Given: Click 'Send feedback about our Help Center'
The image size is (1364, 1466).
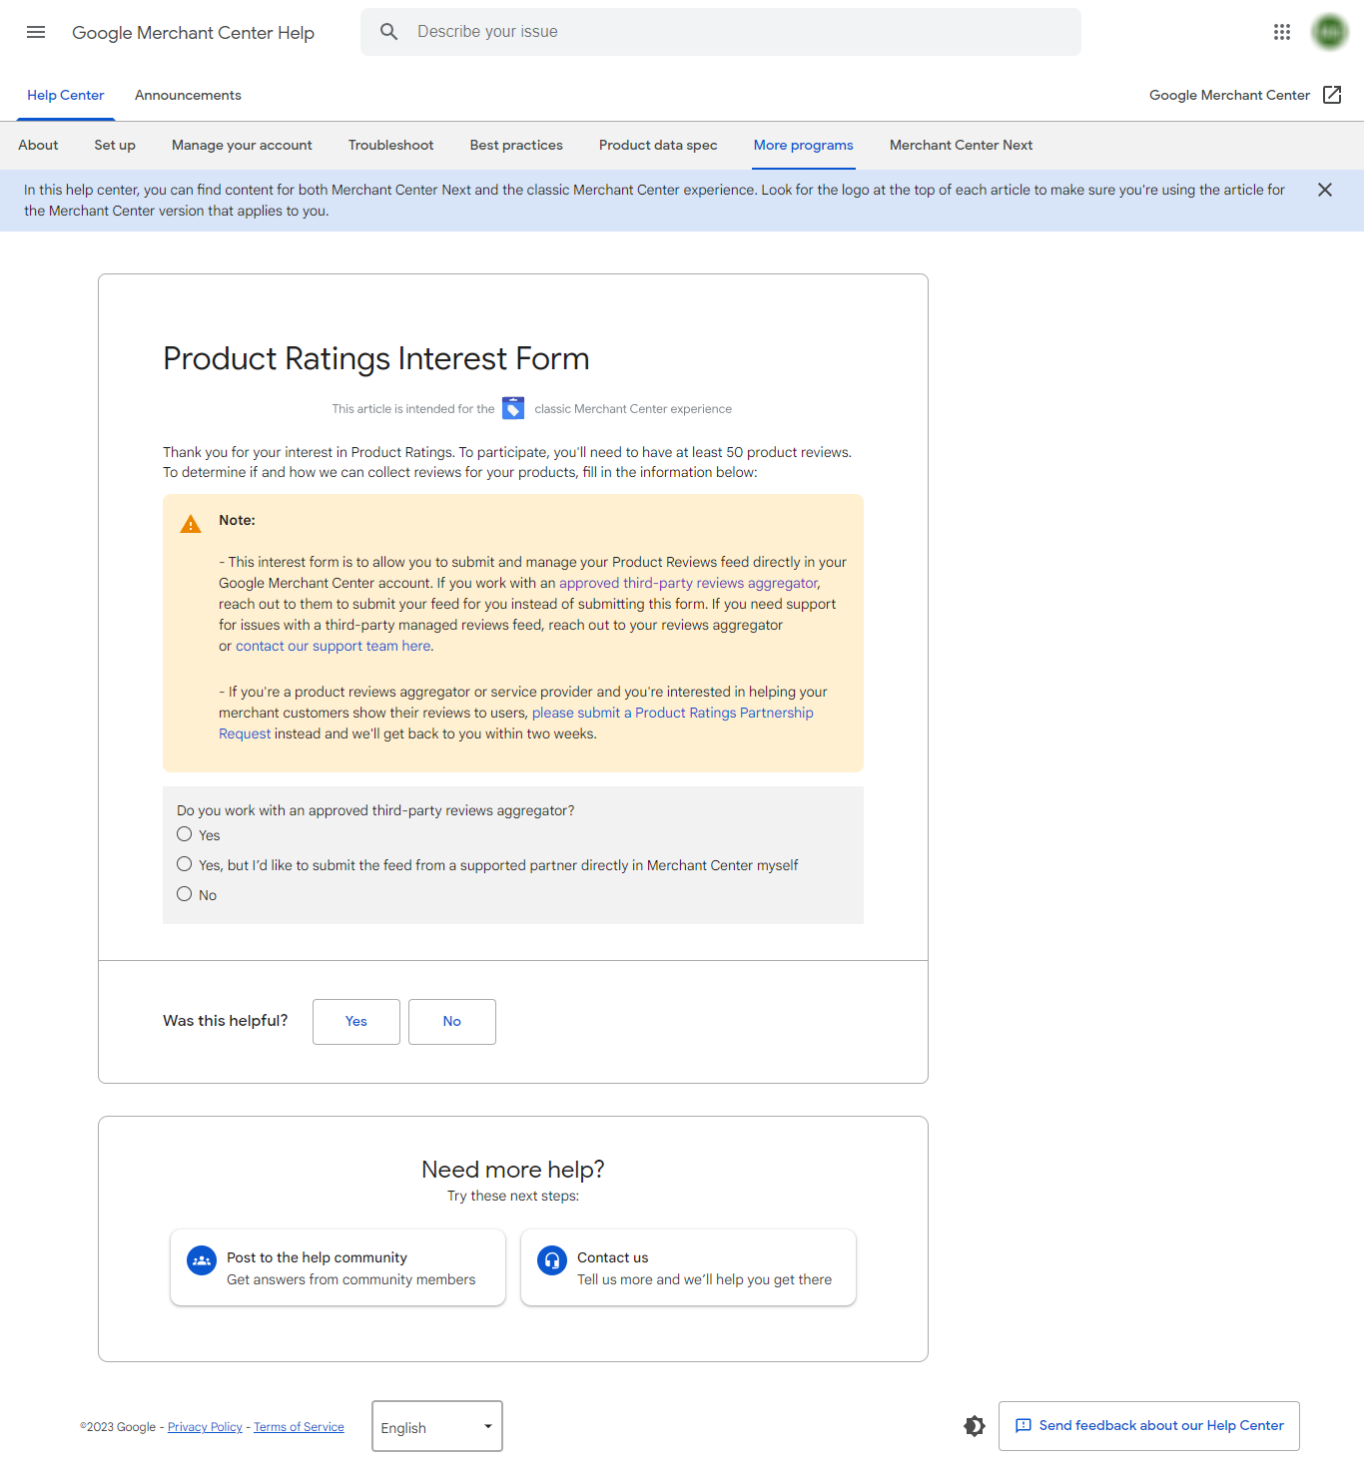Looking at the screenshot, I should [1148, 1425].
